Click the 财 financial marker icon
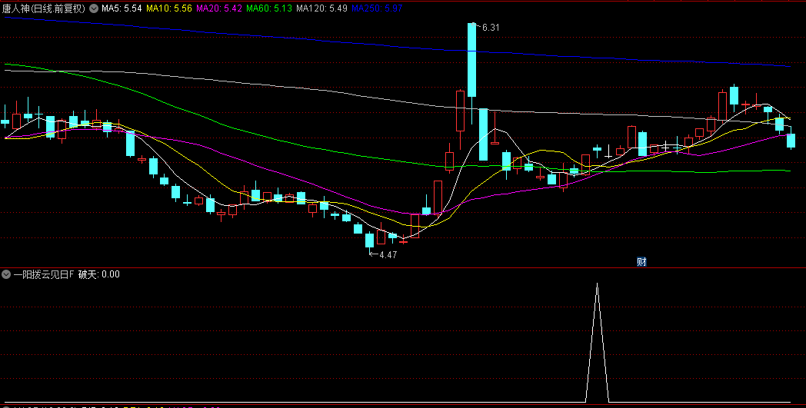806x408 pixels. pos(641,261)
